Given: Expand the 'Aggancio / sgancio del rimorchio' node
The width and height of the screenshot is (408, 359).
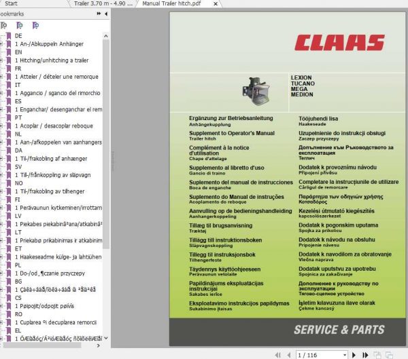Looking at the screenshot, I should pyautogui.click(x=1, y=93).
